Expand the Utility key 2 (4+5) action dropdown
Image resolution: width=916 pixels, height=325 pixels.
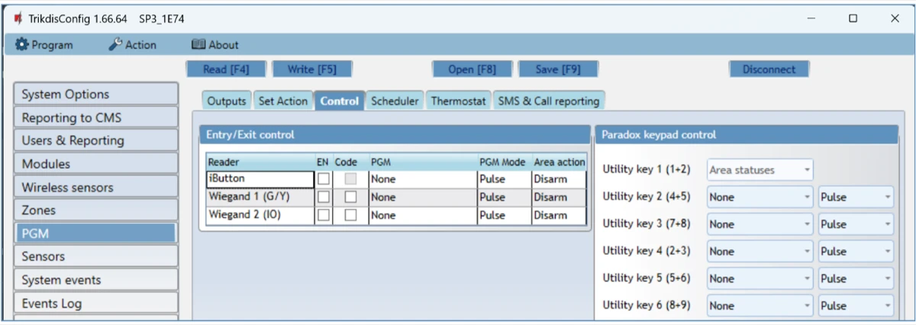(760, 197)
